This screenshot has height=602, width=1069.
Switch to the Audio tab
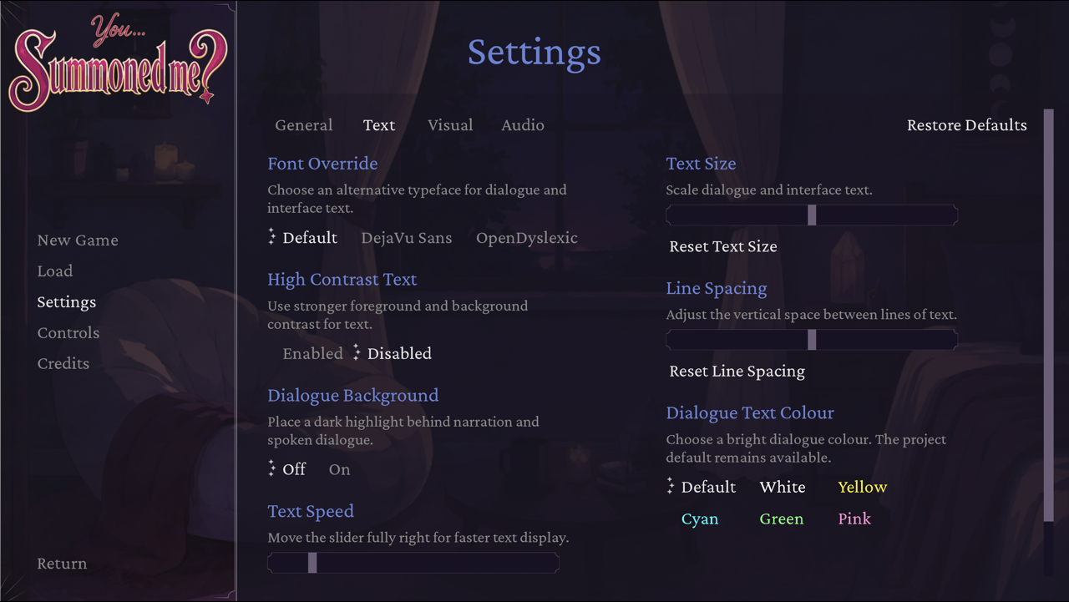coord(523,125)
